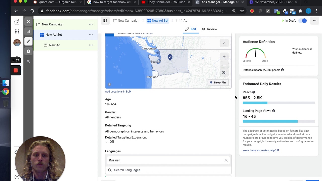Image resolution: width=322 pixels, height=181 pixels.
Task: Go to New Ad Set breadcrumb
Action: (158, 21)
